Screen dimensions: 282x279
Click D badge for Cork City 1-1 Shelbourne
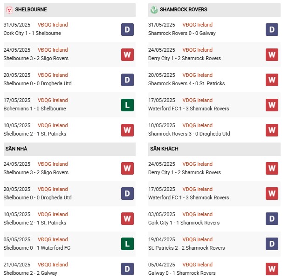(127, 29)
